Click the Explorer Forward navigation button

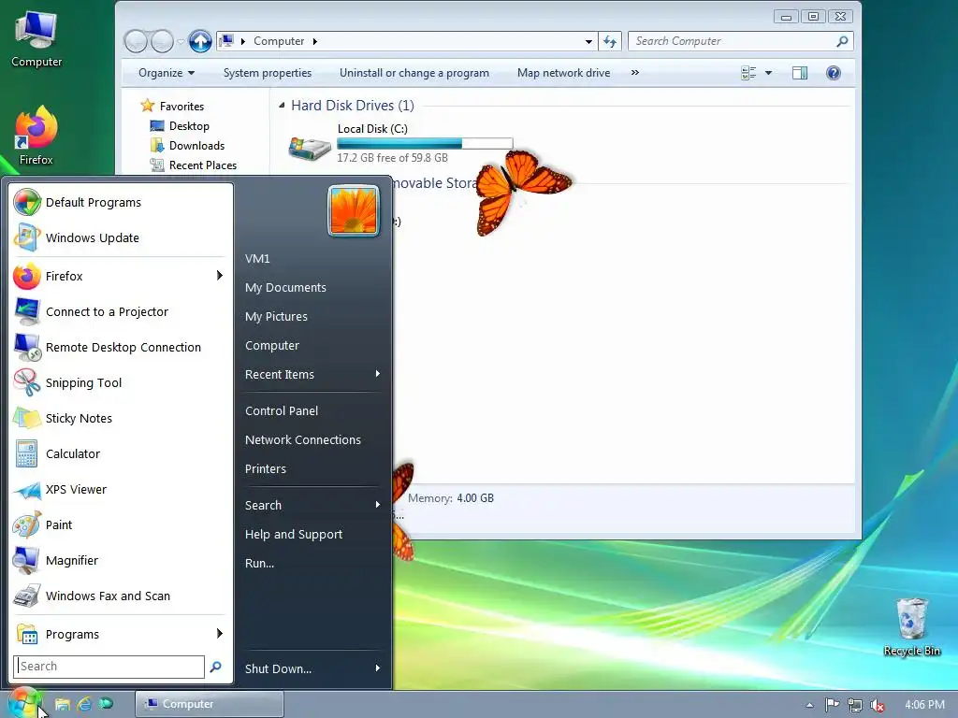coord(162,41)
